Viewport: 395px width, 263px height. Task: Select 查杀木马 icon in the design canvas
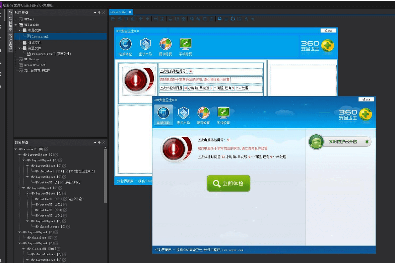145,47
